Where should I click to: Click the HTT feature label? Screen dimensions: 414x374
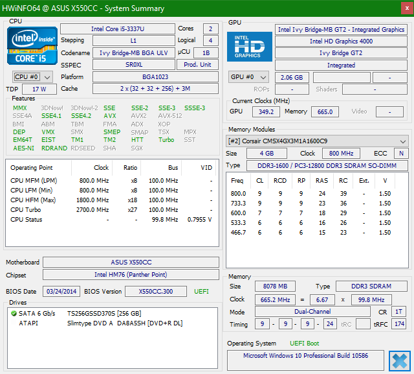coord(137,140)
